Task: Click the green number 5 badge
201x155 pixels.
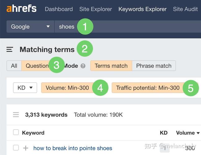Action: 191,88
